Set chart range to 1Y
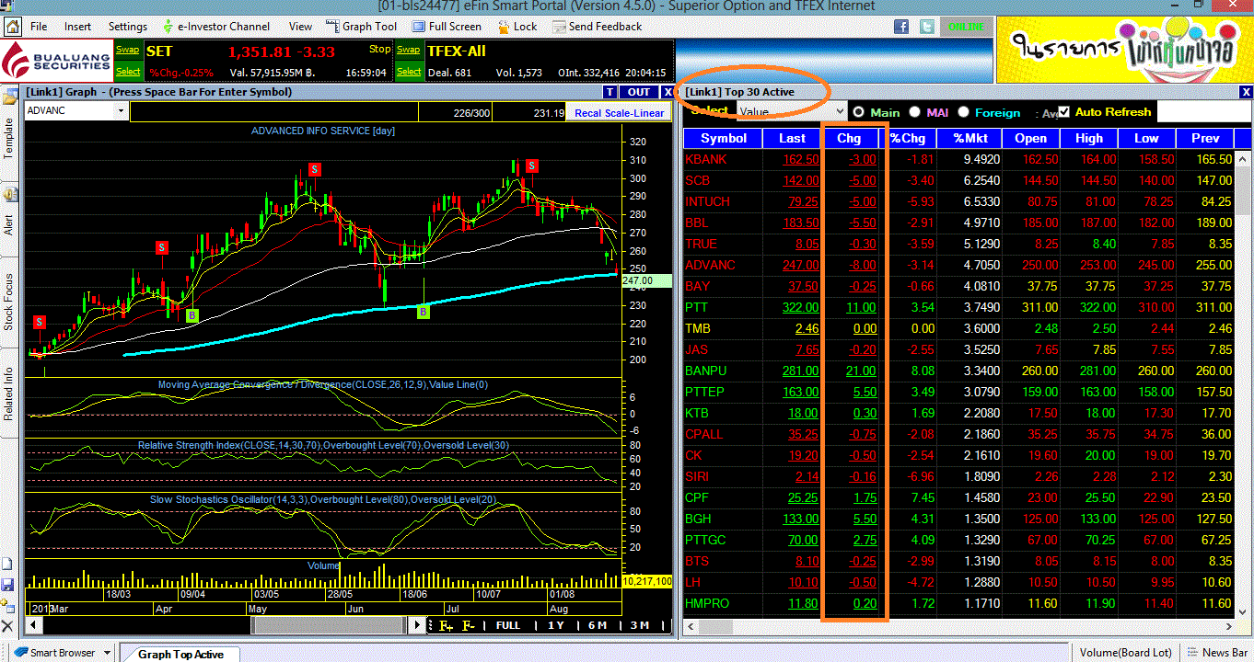 click(556, 626)
